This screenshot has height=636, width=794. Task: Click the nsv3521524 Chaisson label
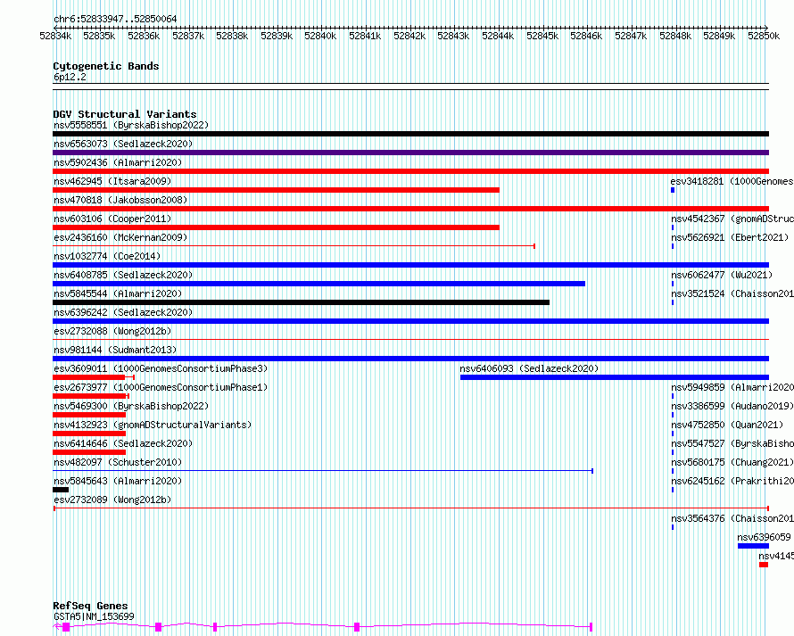click(x=732, y=293)
